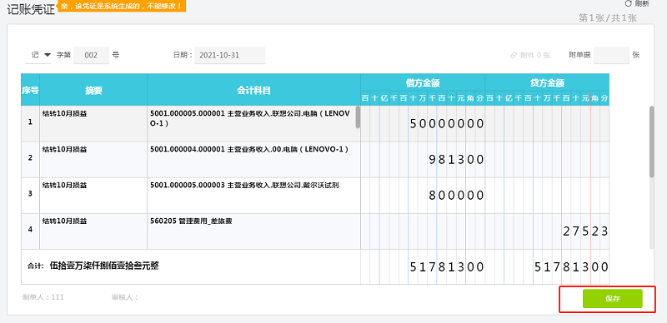Viewport: 667px width, 323px height.
Task: Select row 4 account 560205 管理费用_差旅费
Action: click(x=191, y=221)
